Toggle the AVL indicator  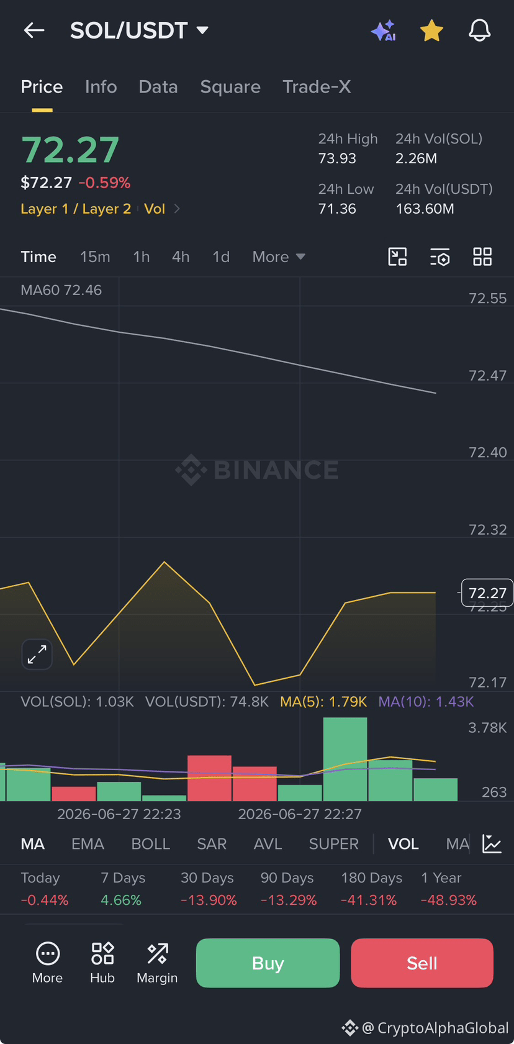268,843
